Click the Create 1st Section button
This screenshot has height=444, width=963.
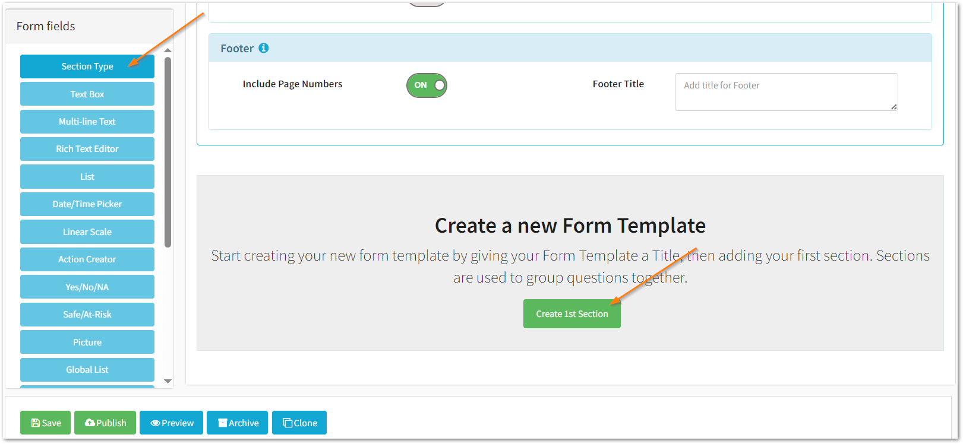tap(572, 313)
